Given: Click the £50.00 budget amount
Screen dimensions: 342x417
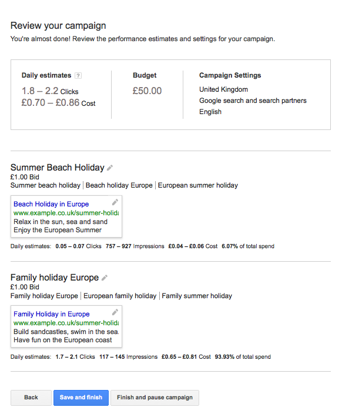Looking at the screenshot, I should (x=147, y=91).
